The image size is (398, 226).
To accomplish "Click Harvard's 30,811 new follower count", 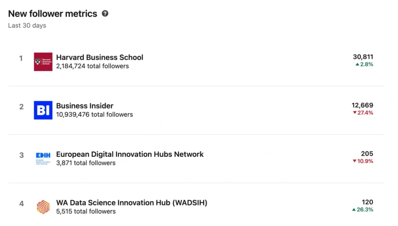I will point(363,57).
